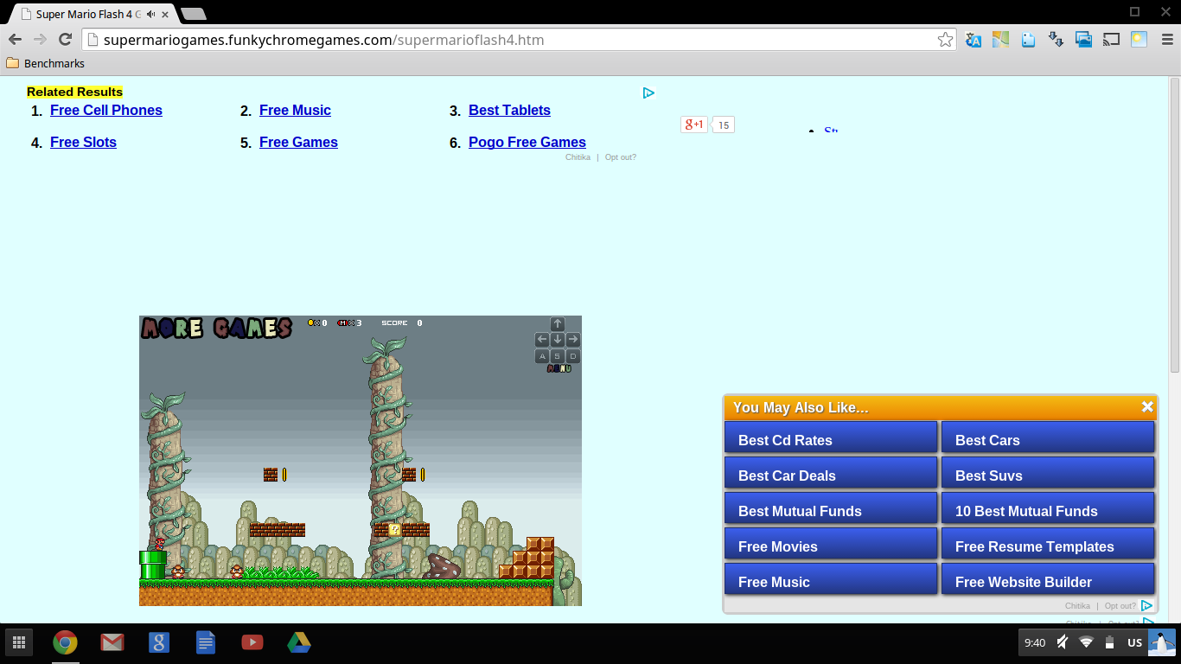This screenshot has width=1181, height=664.
Task: Click the penguin user avatar
Action: tap(1161, 642)
